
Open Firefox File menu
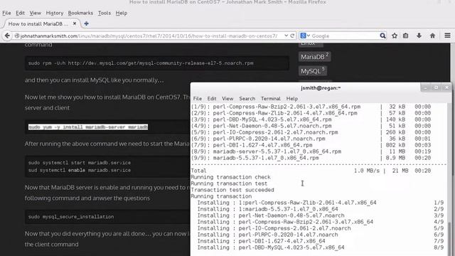[x=6, y=13]
